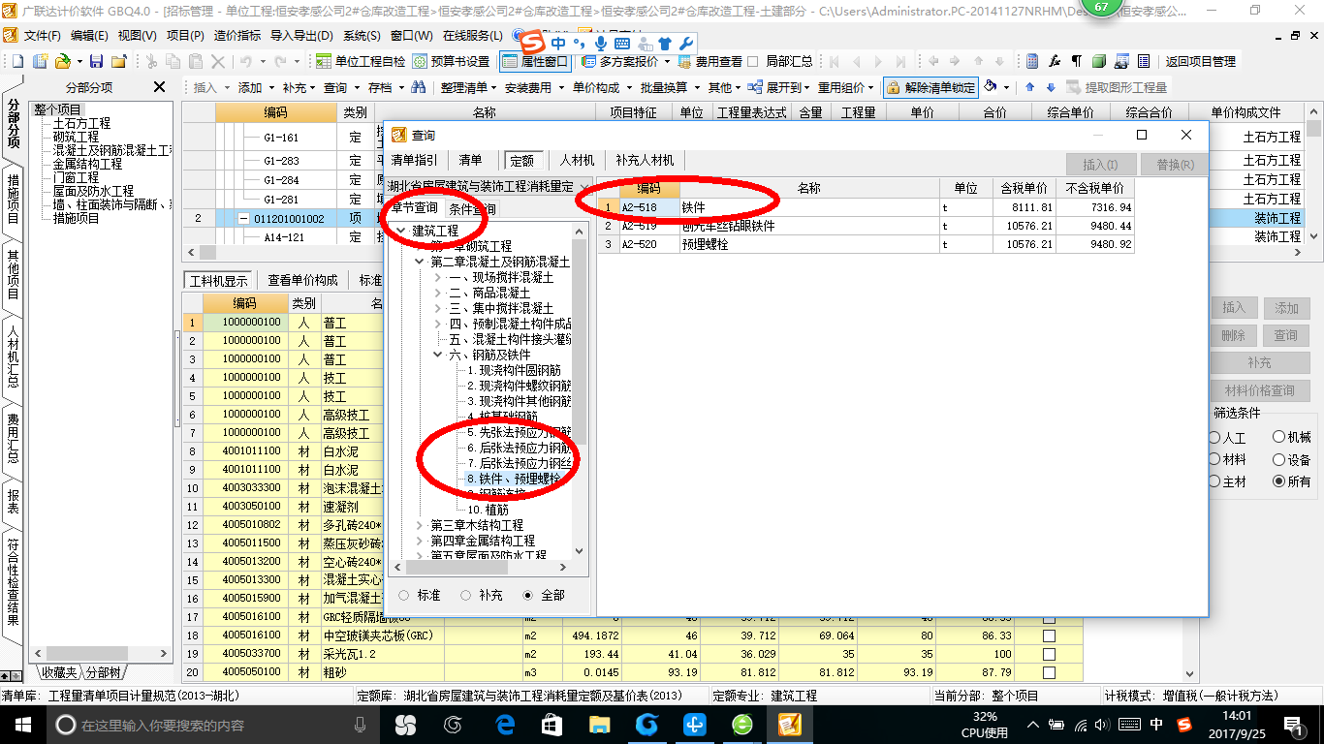Click the calculator icon in toolbar

click(1032, 61)
